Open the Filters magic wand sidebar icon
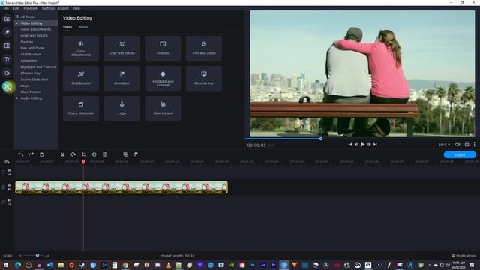The image size is (480, 270). click(7, 32)
